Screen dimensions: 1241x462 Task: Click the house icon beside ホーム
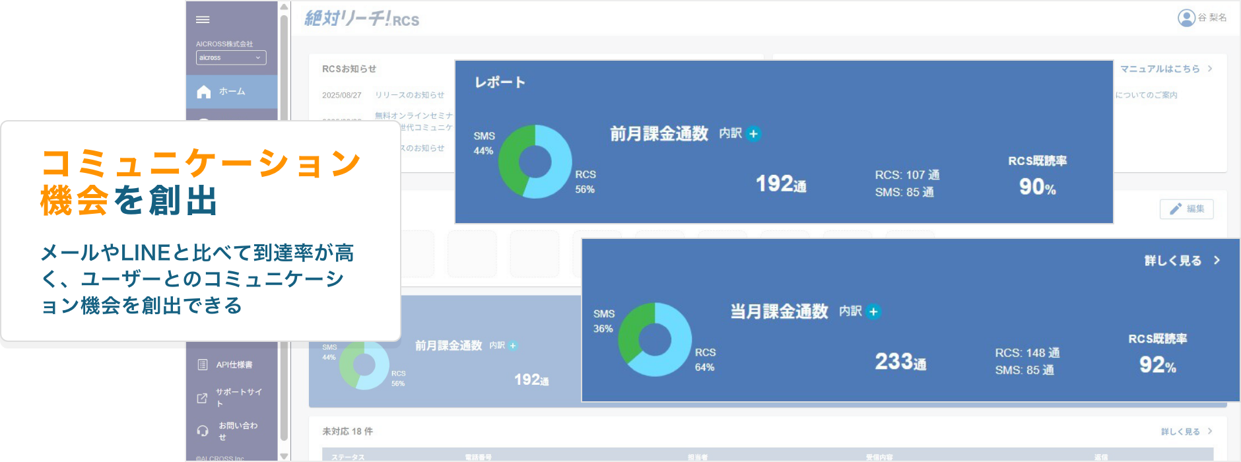coord(204,92)
